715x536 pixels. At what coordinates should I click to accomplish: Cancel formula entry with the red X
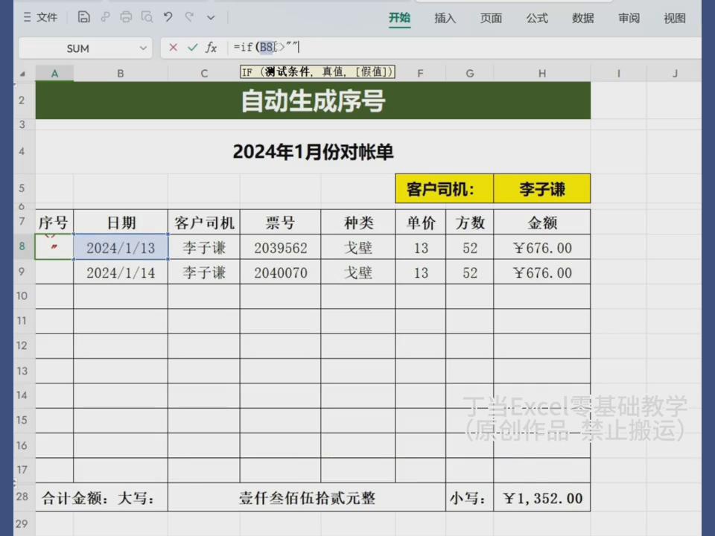[x=173, y=48]
